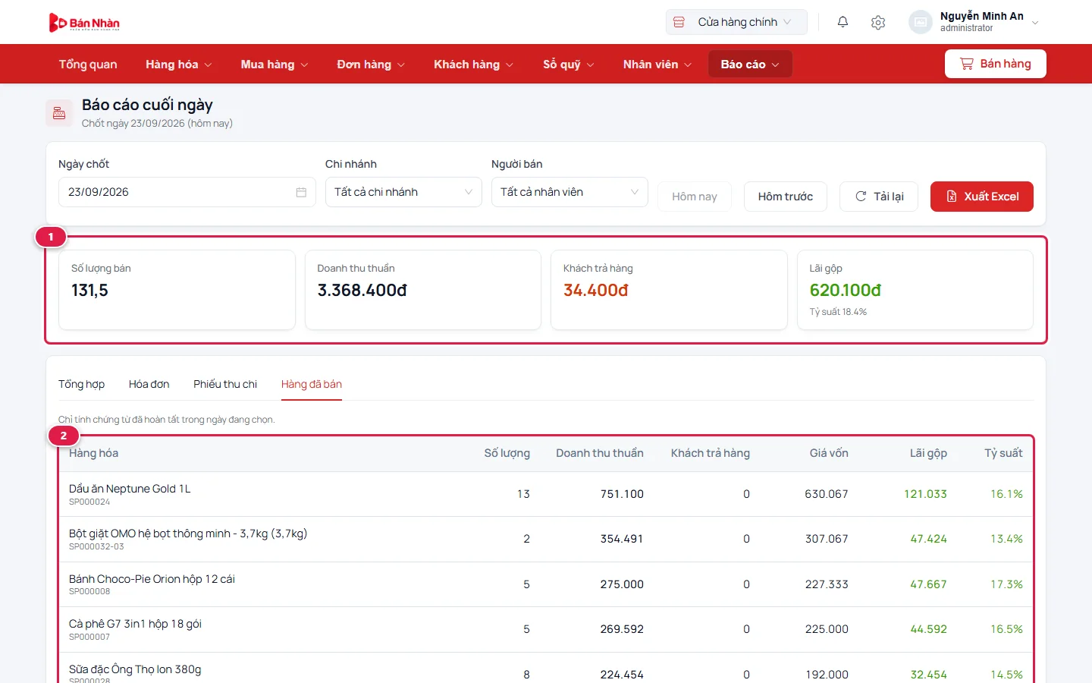Expand the Chi nhánh branch dropdown

403,192
